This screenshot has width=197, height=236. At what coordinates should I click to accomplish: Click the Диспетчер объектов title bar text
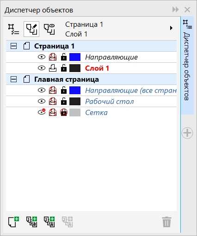[39, 10]
